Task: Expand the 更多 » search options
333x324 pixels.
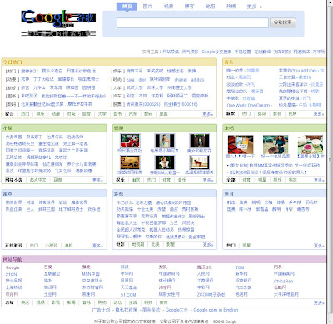Action: coord(255,7)
